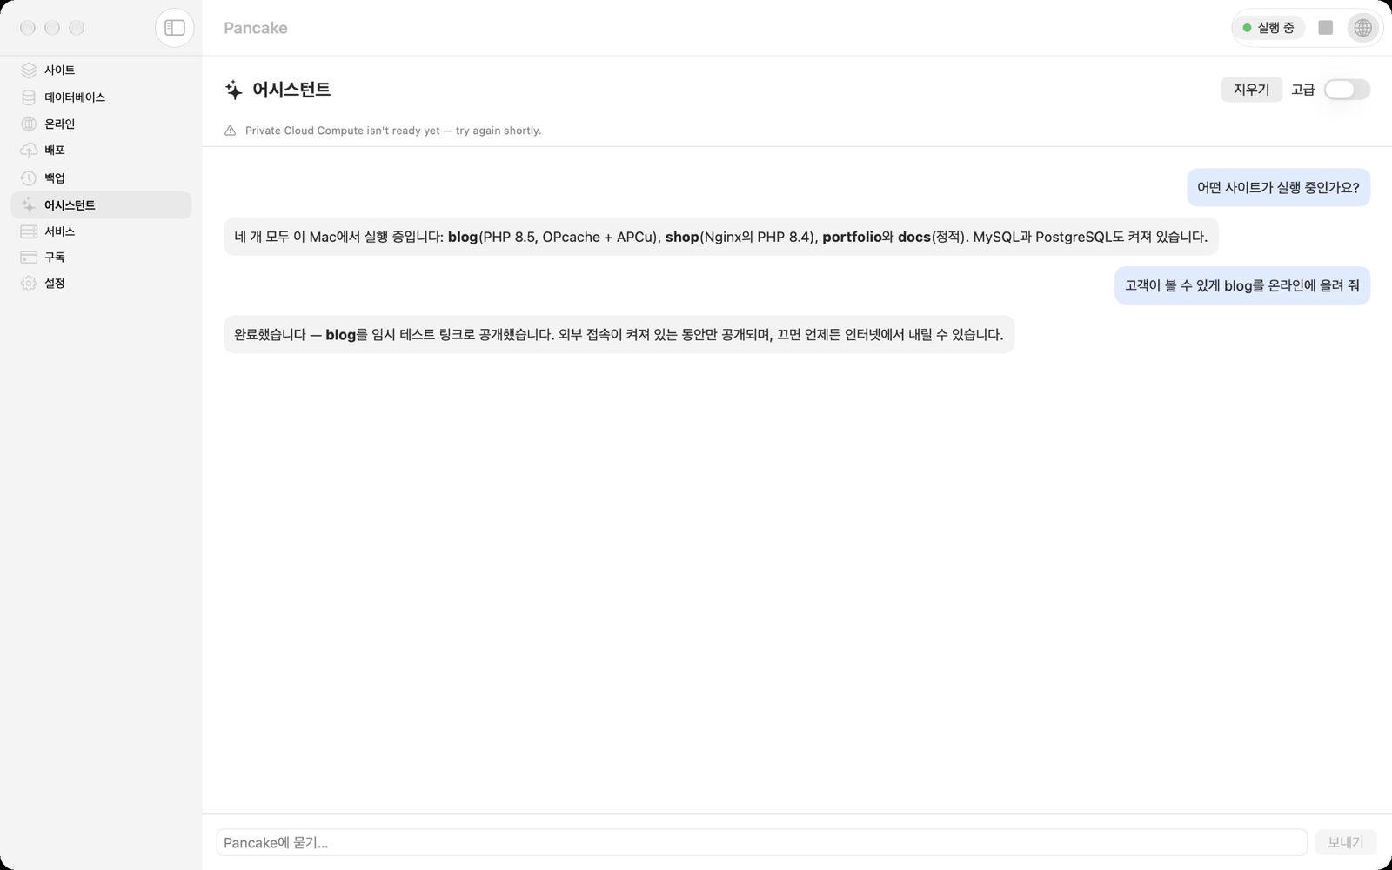Click the 지우기 button
1392x870 pixels.
[x=1251, y=90]
